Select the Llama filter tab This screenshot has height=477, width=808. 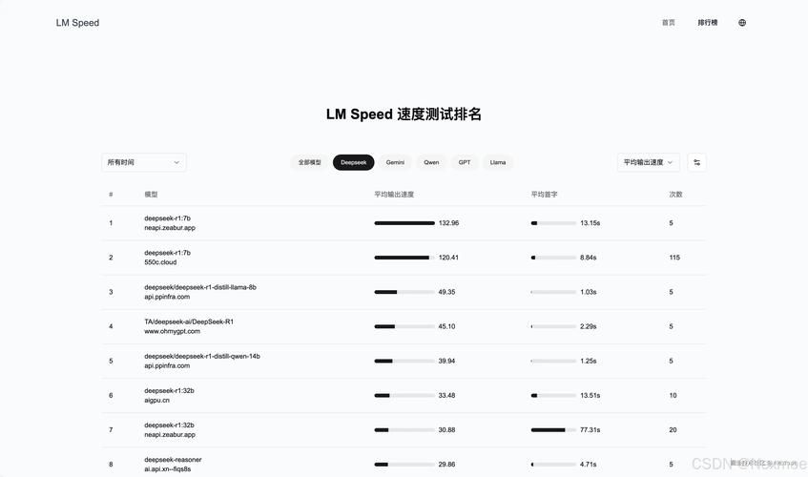coord(498,162)
